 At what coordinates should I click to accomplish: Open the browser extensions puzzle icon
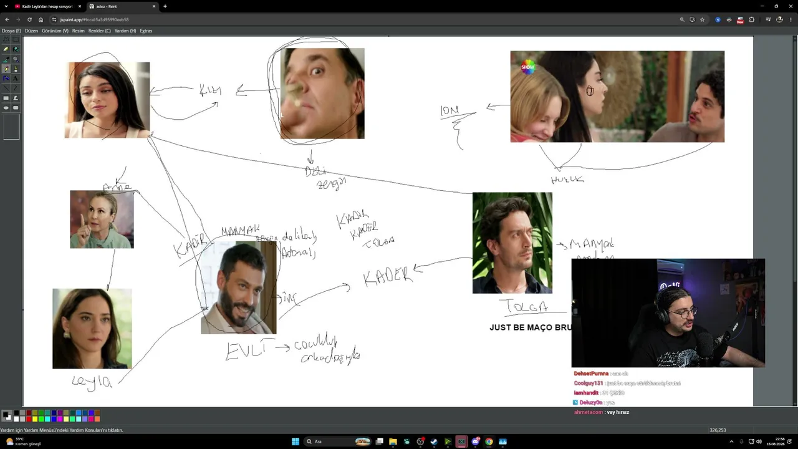click(x=751, y=19)
